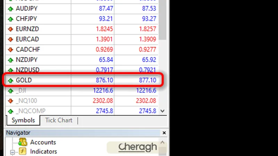The height and width of the screenshot is (156, 278).
Task: Select the _NQ100 symbol
Action: pyautogui.click(x=26, y=101)
